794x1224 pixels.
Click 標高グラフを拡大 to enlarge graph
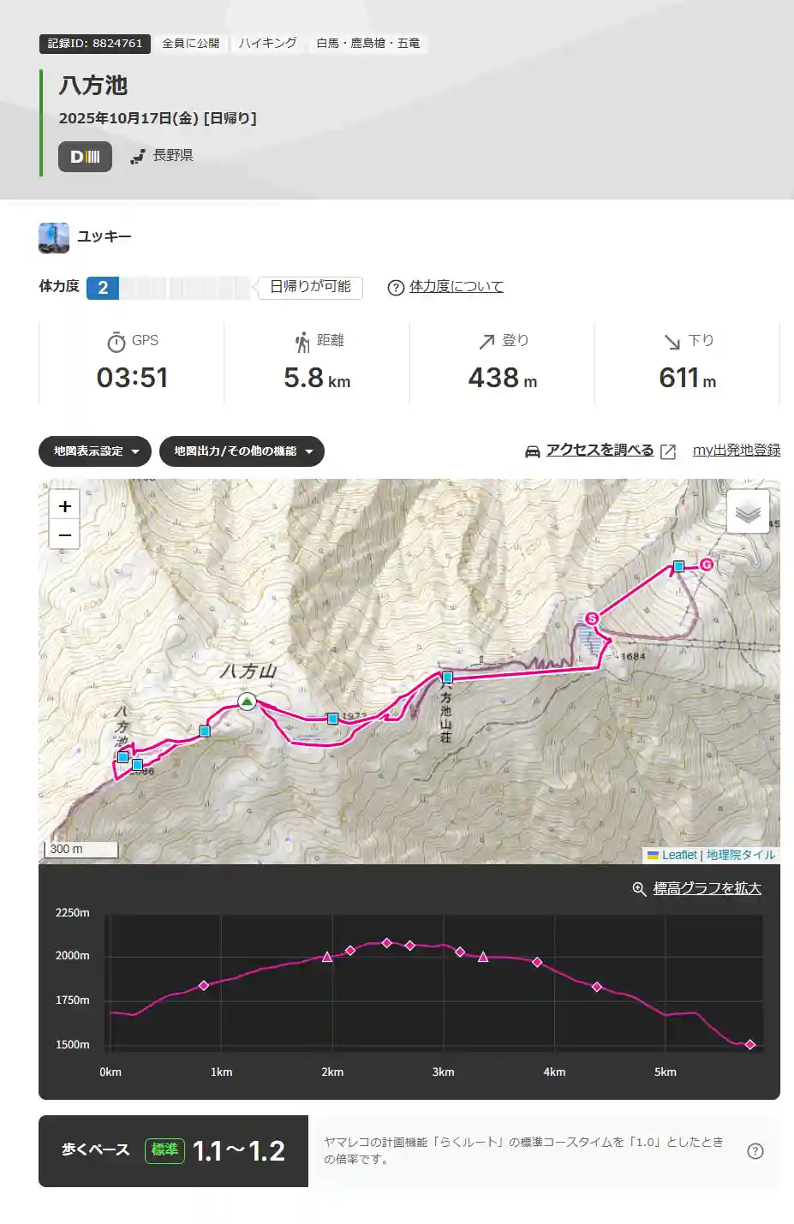[x=707, y=889]
